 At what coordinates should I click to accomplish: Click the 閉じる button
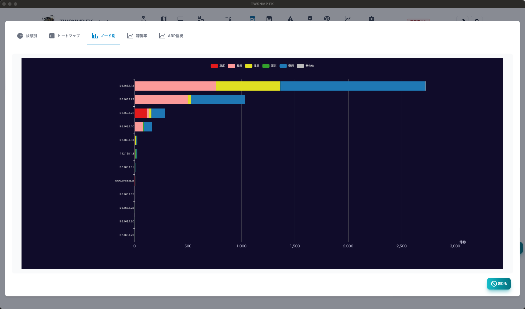pos(499,284)
